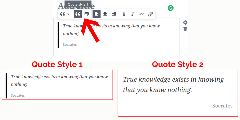The image size is (240, 120).
Task: Select the Quote style 1 toolbar button
Action: coord(78,14)
